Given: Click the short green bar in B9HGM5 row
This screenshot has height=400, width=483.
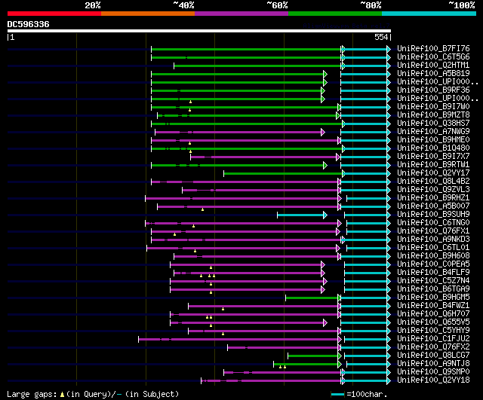Looking at the screenshot, I should click(x=312, y=298).
